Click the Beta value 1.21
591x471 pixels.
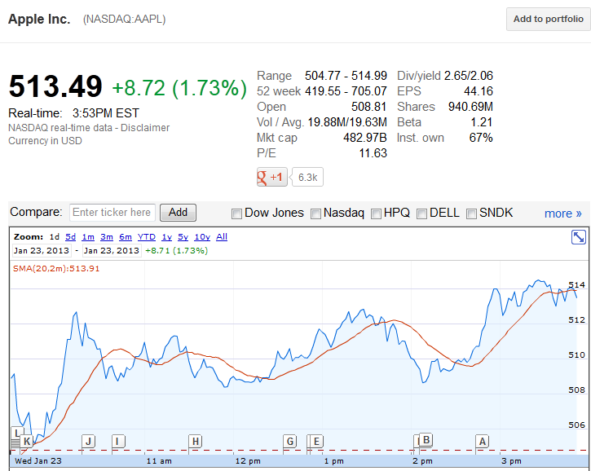(x=481, y=122)
